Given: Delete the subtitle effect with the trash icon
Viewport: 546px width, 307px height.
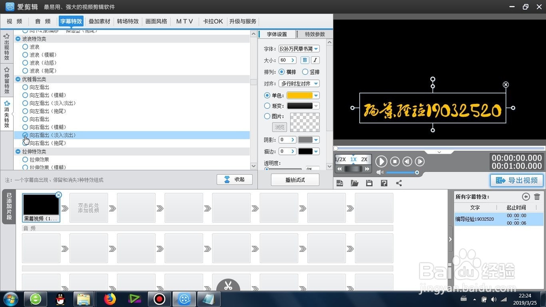Looking at the screenshot, I should point(537,197).
